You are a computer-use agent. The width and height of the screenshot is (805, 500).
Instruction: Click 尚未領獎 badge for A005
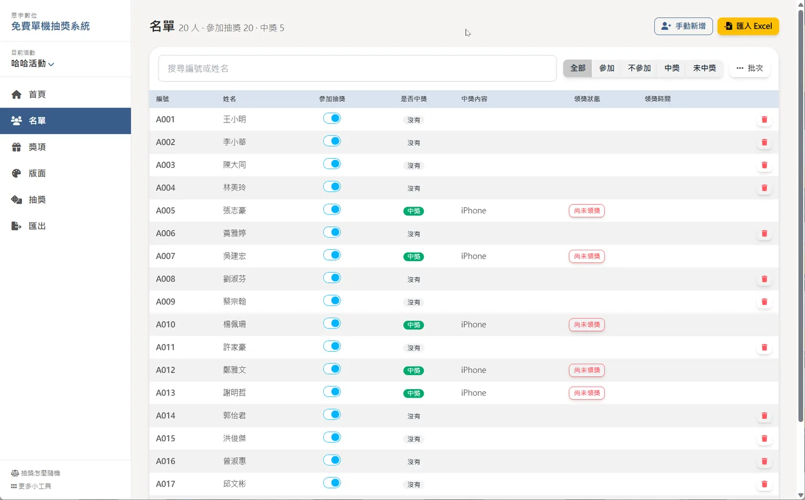[586, 211]
